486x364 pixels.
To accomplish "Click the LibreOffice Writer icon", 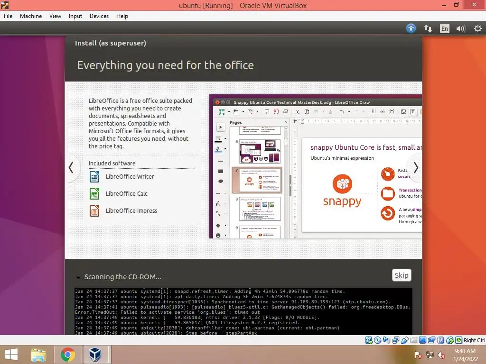I will [x=94, y=177].
